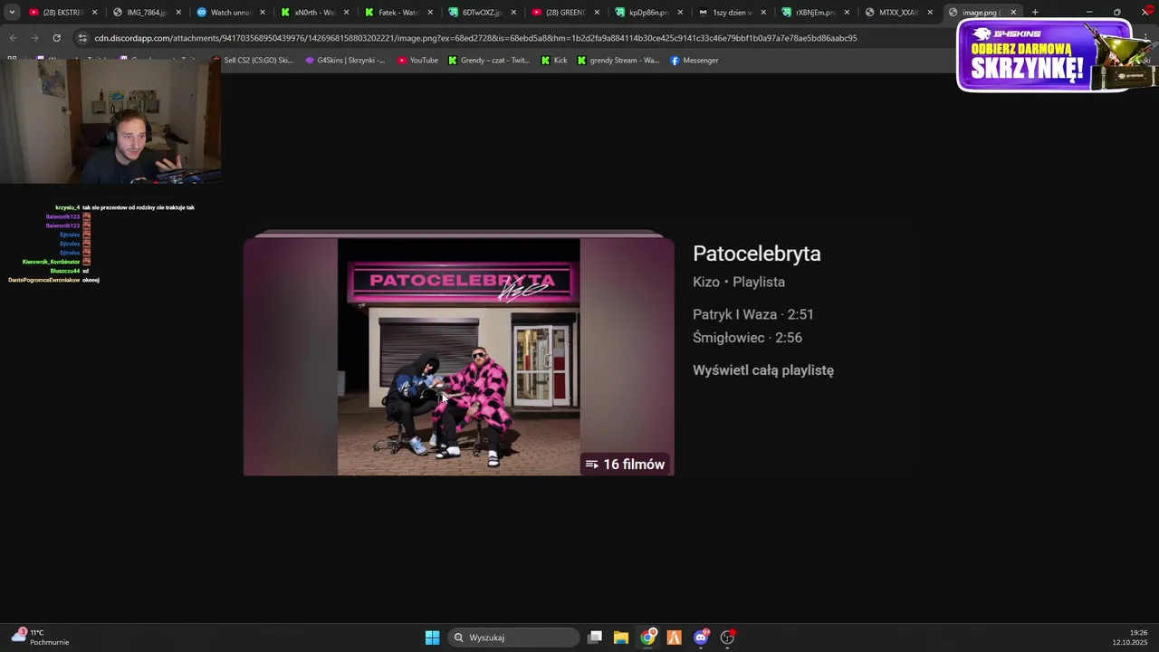Open Sell CS2 (CS:GO) Ski... bookmark
Image resolution: width=1159 pixels, height=652 pixels.
click(253, 61)
